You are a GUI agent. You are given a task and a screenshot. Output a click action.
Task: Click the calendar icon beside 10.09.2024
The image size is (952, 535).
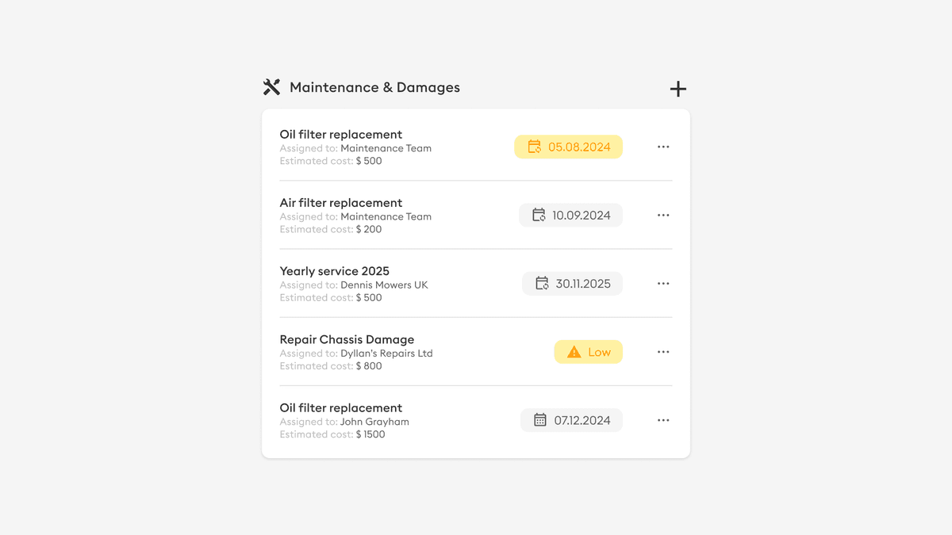pyautogui.click(x=537, y=215)
